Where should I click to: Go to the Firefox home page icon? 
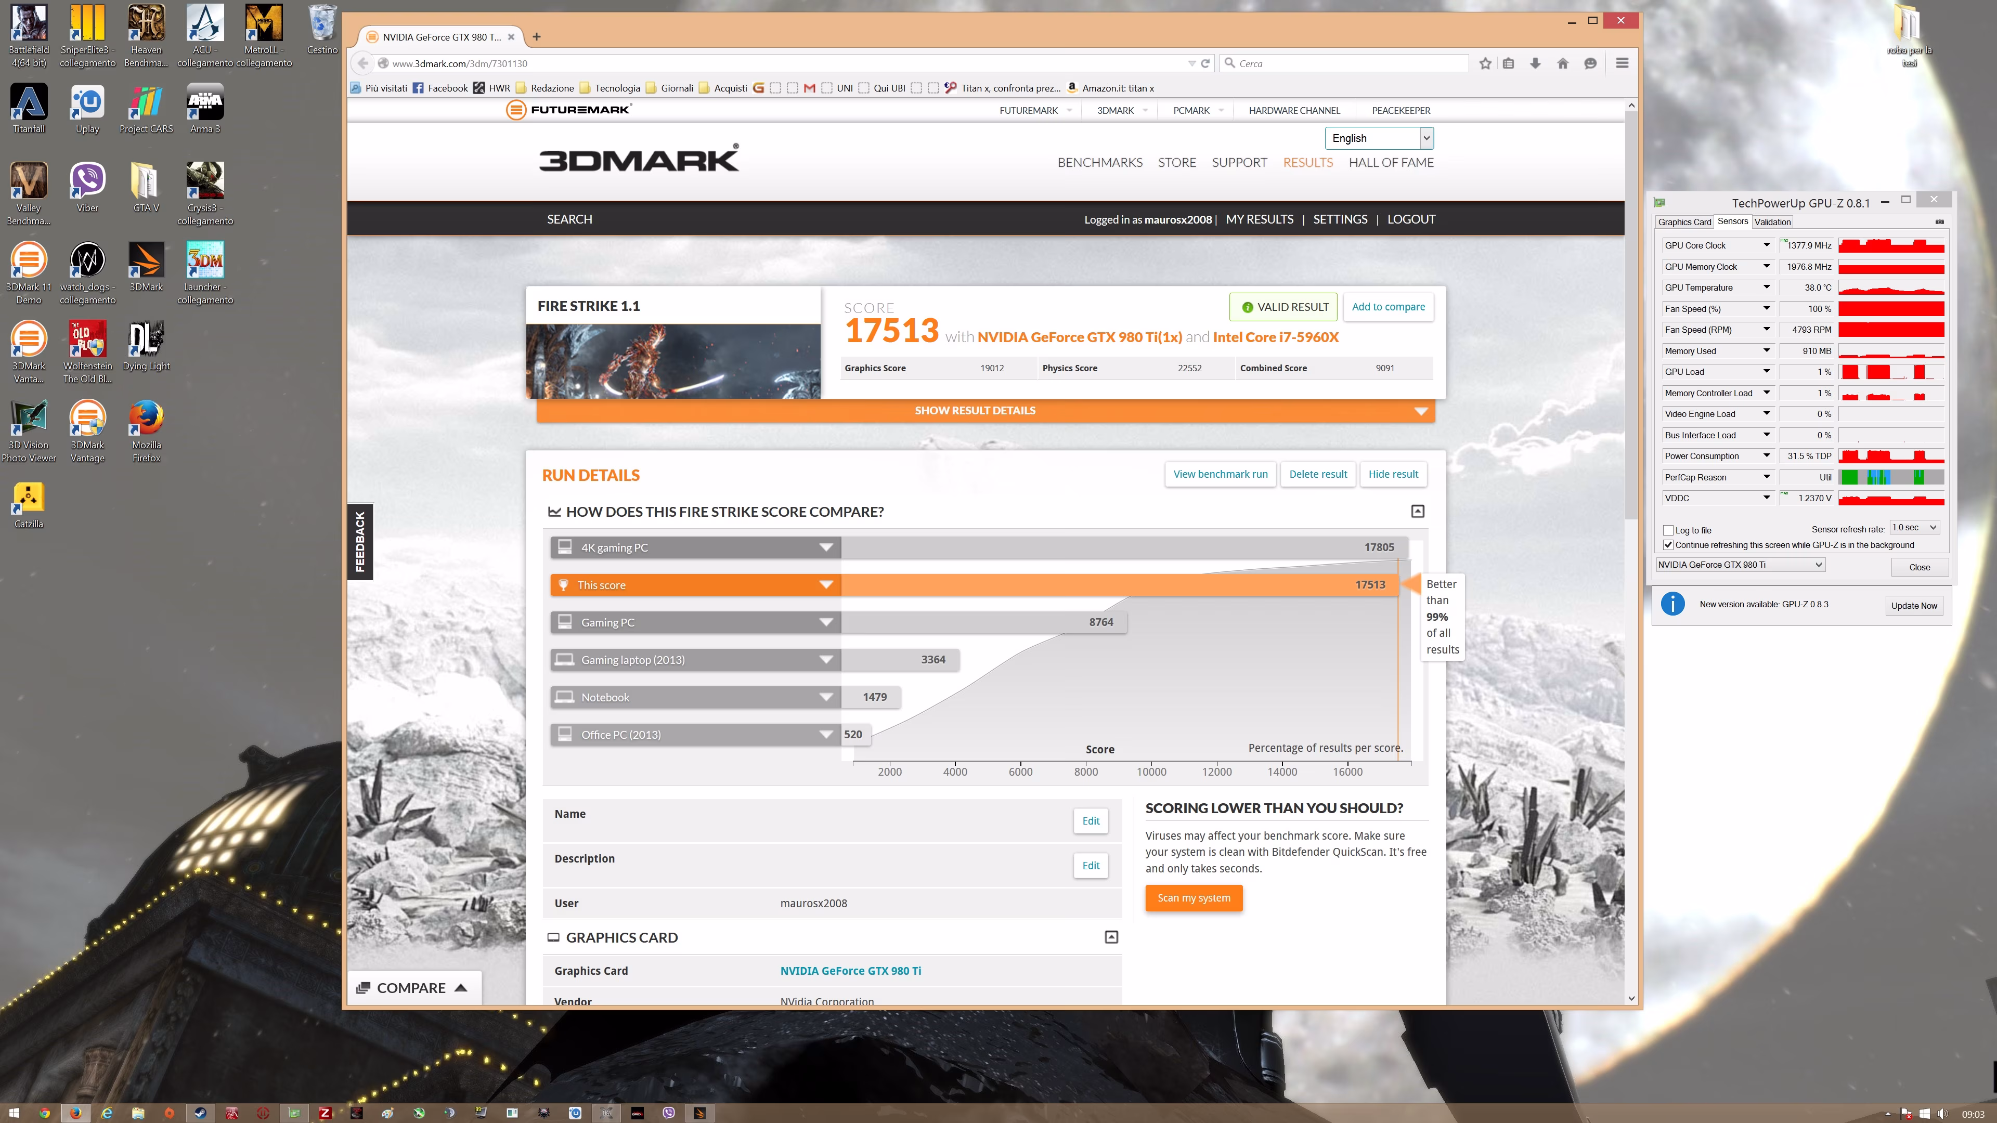[1563, 63]
